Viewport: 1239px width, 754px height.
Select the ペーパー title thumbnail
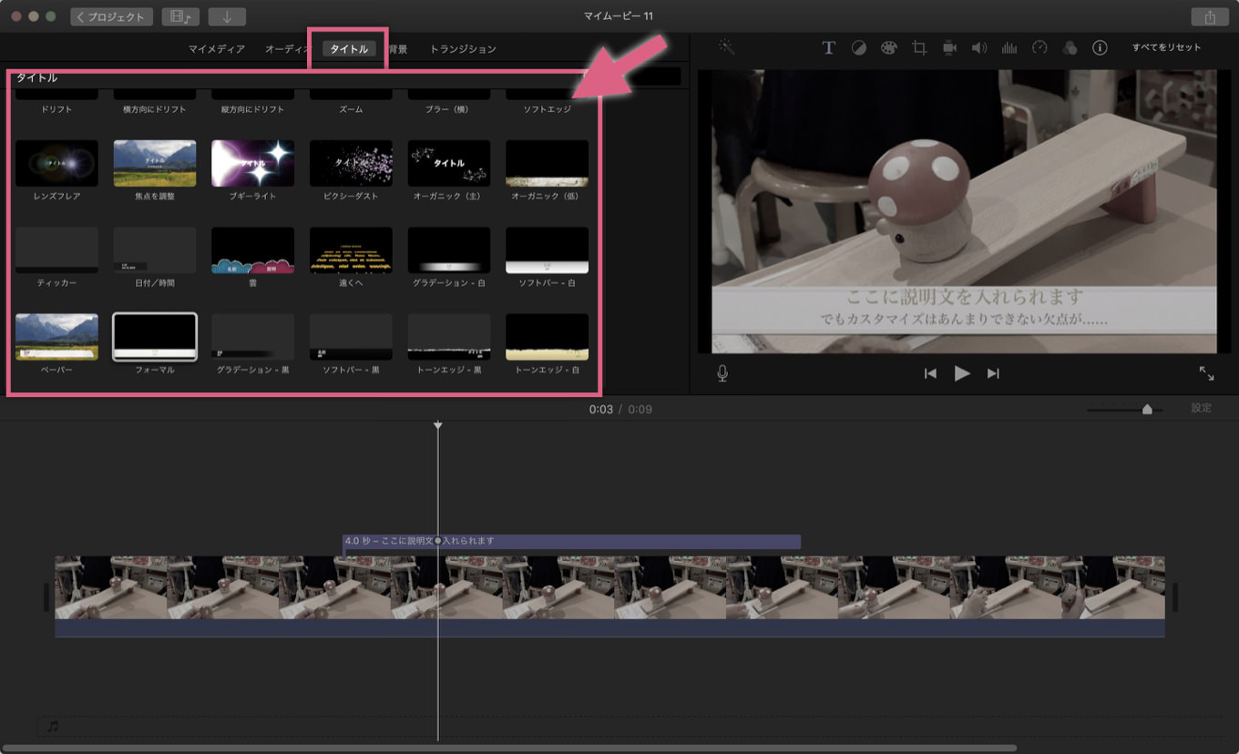(x=56, y=337)
